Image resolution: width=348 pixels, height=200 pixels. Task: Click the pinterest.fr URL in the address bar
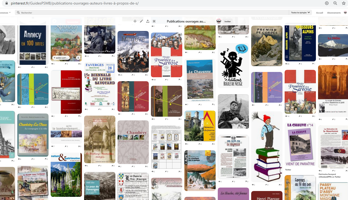75,3
